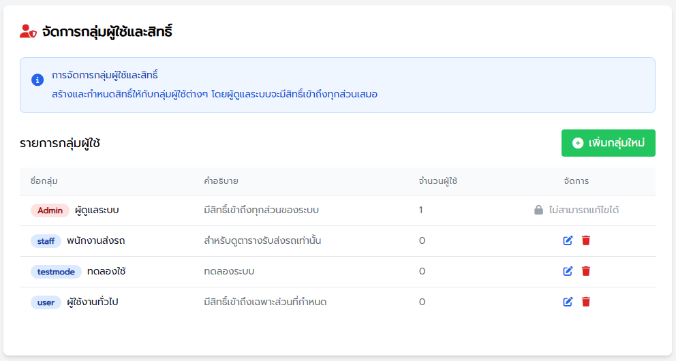Click the เพิ่มกลุ่มใหม่ green button

609,143
